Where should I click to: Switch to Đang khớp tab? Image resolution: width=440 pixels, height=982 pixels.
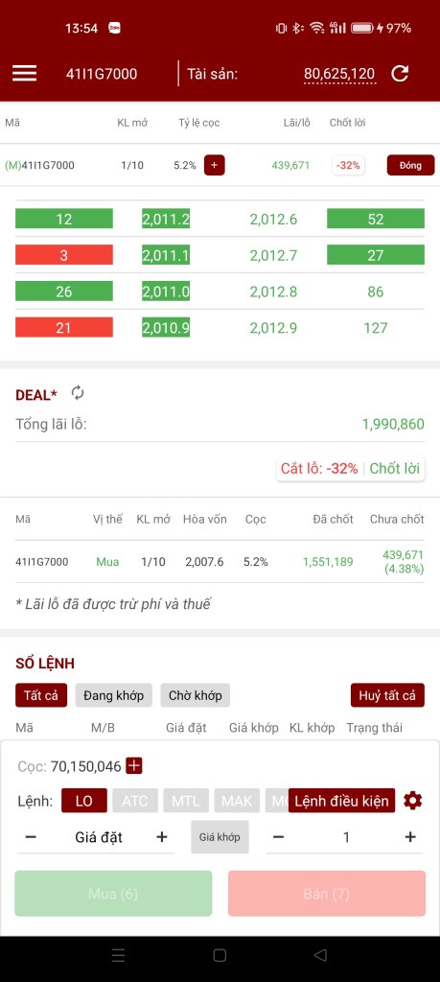click(x=114, y=695)
